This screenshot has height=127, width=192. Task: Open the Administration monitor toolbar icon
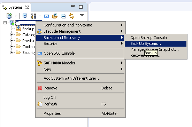pyautogui.click(x=25, y=16)
